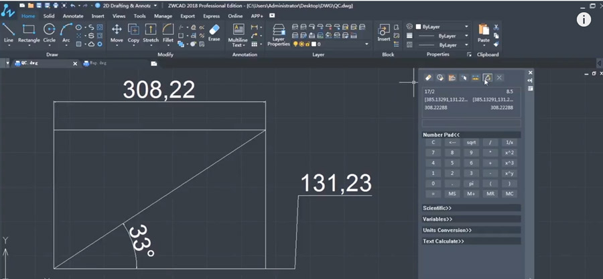Click the Print icon in quick access toolbar

55,6
